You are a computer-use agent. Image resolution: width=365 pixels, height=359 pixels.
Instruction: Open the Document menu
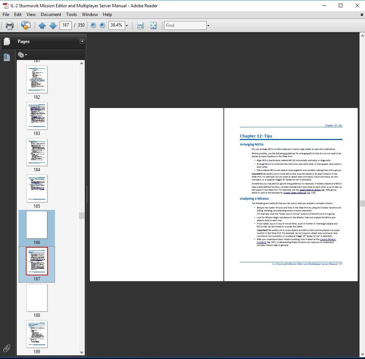(51, 15)
